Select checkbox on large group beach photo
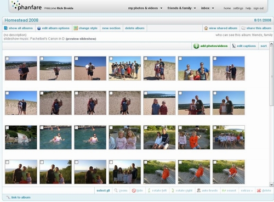This screenshot has height=202, width=274. (111, 58)
